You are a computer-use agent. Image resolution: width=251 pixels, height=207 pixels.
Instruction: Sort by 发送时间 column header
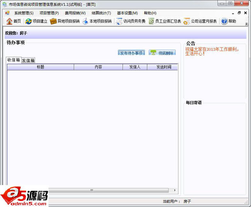(163, 67)
